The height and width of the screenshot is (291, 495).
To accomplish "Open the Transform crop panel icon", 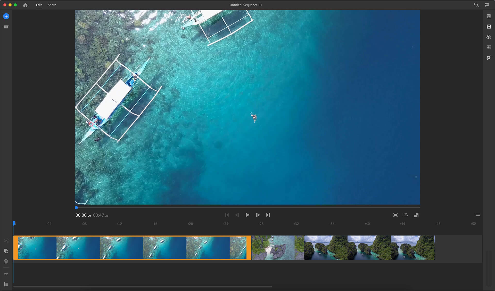I will coord(489,58).
